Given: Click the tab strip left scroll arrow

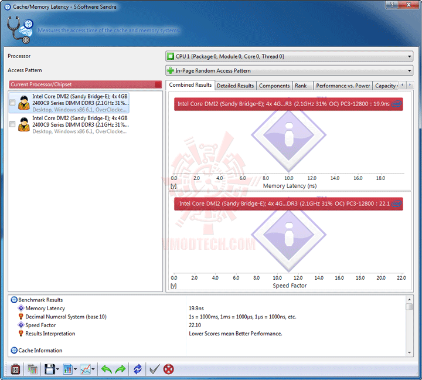Looking at the screenshot, I should (402, 85).
